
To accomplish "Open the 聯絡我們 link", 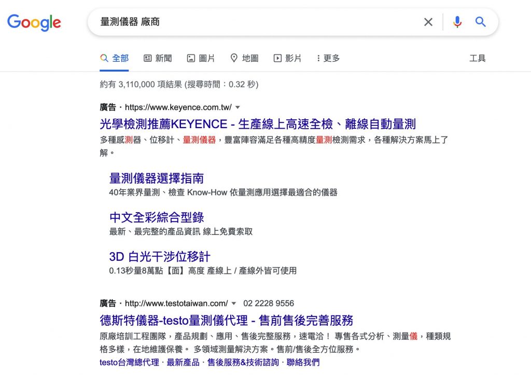I will pos(303,363).
